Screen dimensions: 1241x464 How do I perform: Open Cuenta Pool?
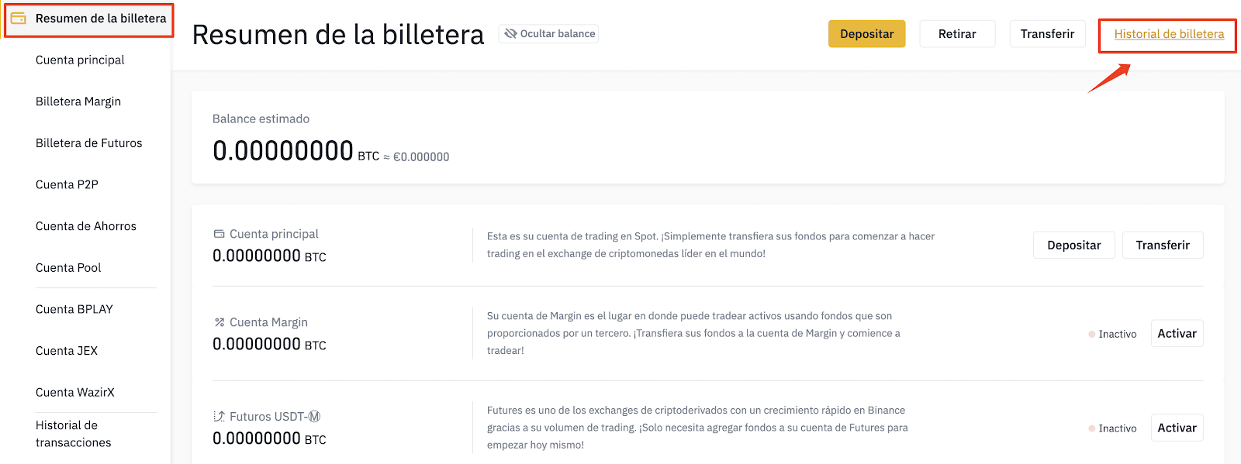tap(68, 268)
